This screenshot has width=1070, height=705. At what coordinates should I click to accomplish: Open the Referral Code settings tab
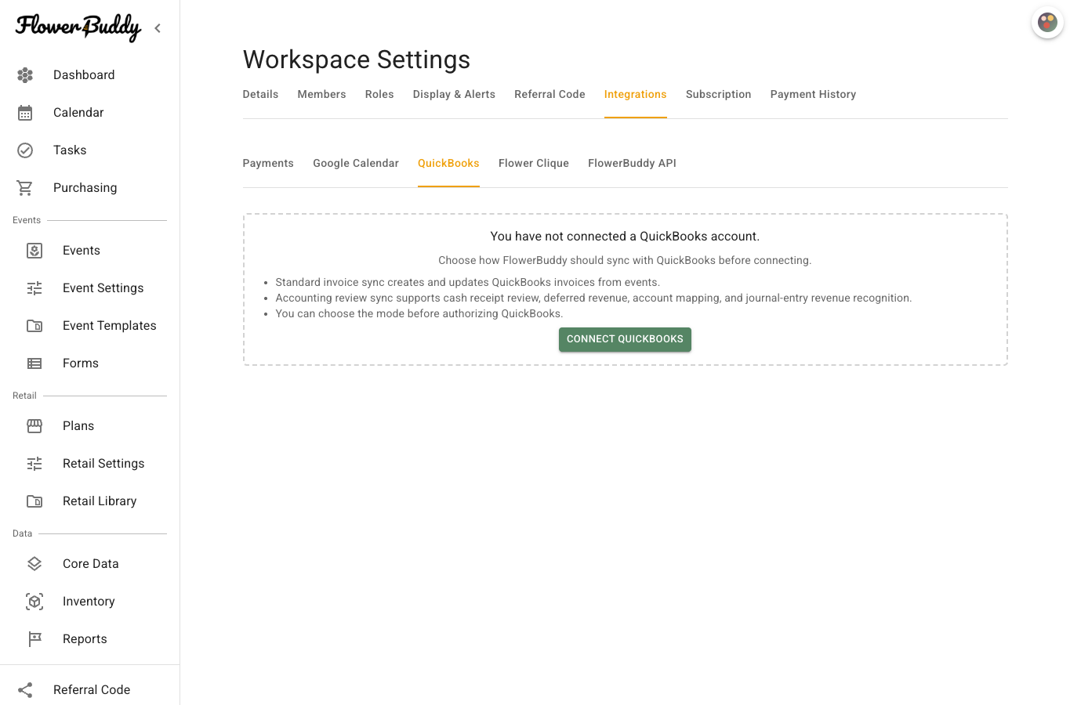[x=550, y=94]
